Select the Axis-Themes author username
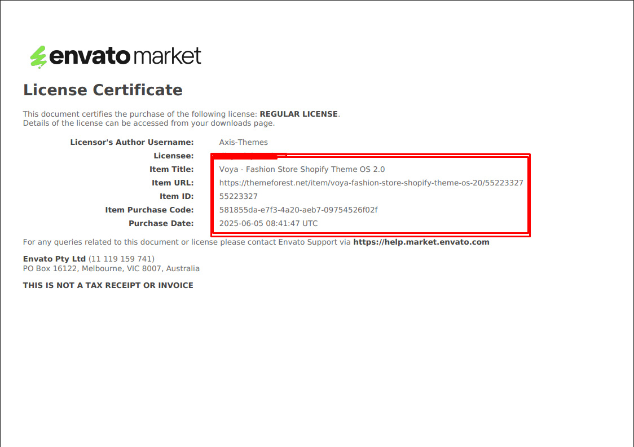634x447 pixels. coord(244,142)
